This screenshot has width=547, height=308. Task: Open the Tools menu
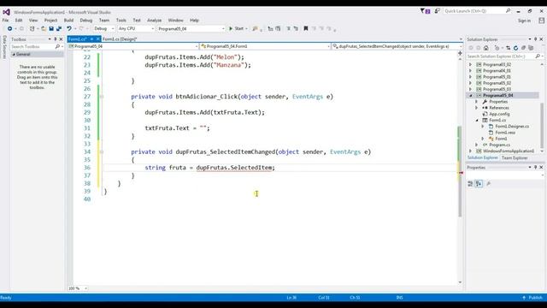pos(121,21)
